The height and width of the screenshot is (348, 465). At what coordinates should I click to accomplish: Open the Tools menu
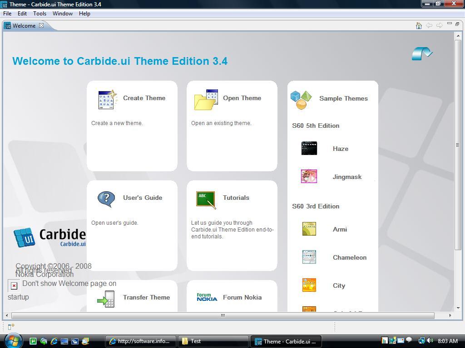40,13
